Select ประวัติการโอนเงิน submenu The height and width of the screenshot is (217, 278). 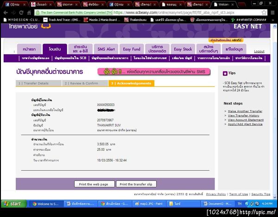pos(249,58)
